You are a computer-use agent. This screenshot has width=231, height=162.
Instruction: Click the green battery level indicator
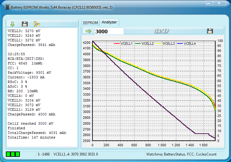tap(13, 154)
